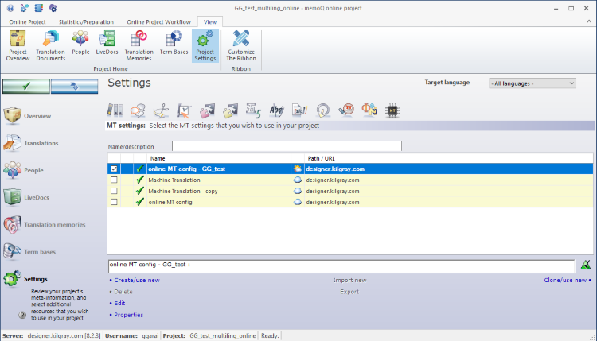Image resolution: width=597 pixels, height=341 pixels.
Task: Open the Target language dropdown
Action: (x=533, y=83)
